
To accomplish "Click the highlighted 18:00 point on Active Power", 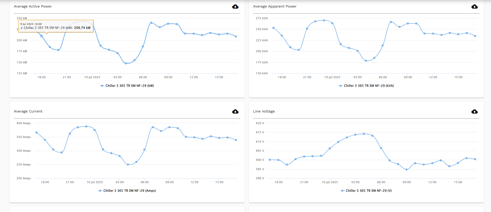I will pyautogui.click(x=41, y=36).
